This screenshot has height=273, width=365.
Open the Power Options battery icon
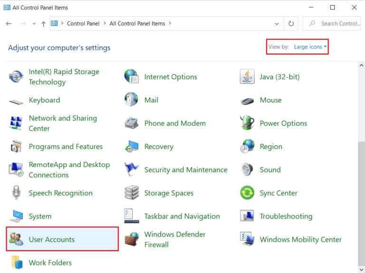[x=247, y=122]
